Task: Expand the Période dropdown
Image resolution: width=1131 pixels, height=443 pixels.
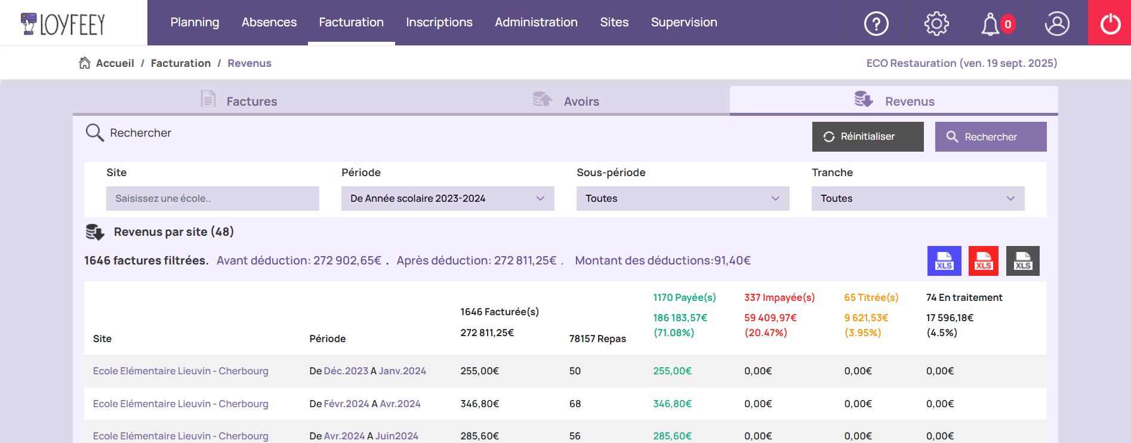Action: coord(448,199)
